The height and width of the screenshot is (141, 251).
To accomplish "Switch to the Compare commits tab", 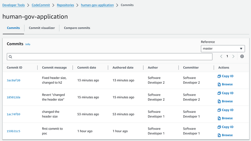I will click(77, 28).
